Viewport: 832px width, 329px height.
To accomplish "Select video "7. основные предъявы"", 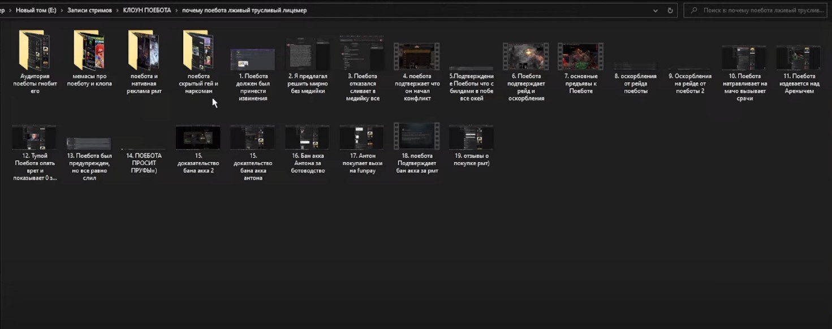I will pos(580,57).
